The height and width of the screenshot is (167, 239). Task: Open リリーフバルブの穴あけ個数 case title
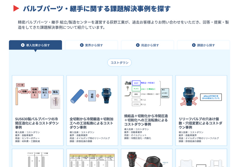point(200,123)
